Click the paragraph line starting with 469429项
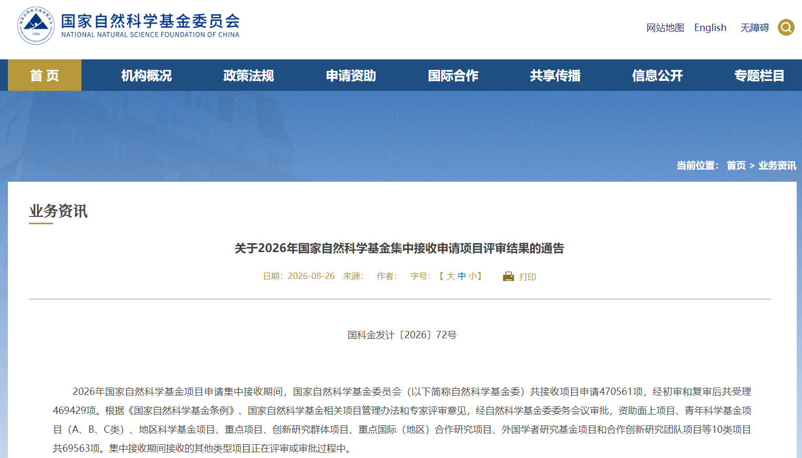The height and width of the screenshot is (458, 802). coord(402,411)
